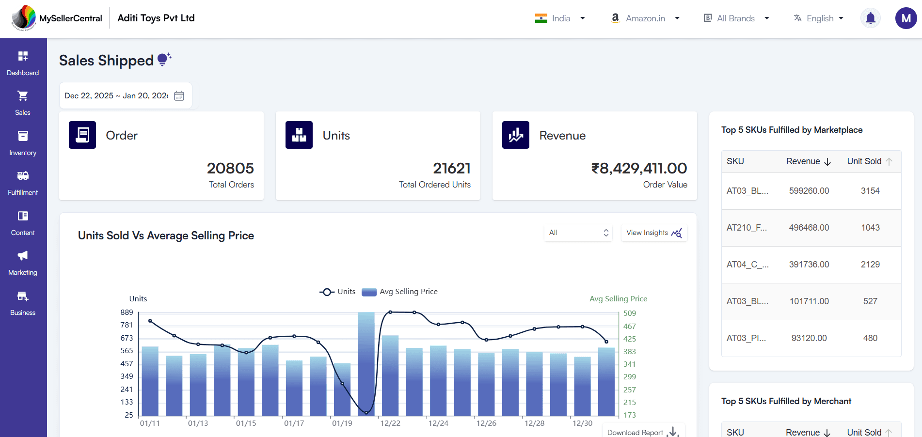Open the English language selector
Screen dimensions: 922x437
click(818, 18)
